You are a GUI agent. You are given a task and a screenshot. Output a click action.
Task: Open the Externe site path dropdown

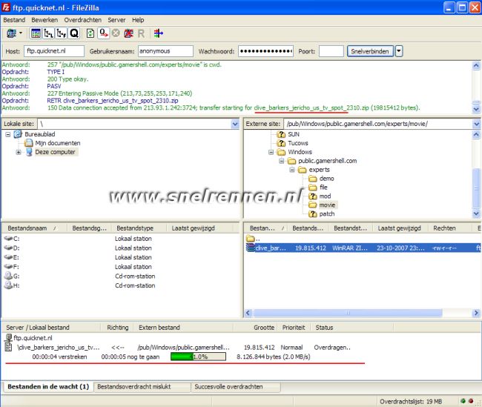pyautogui.click(x=477, y=124)
